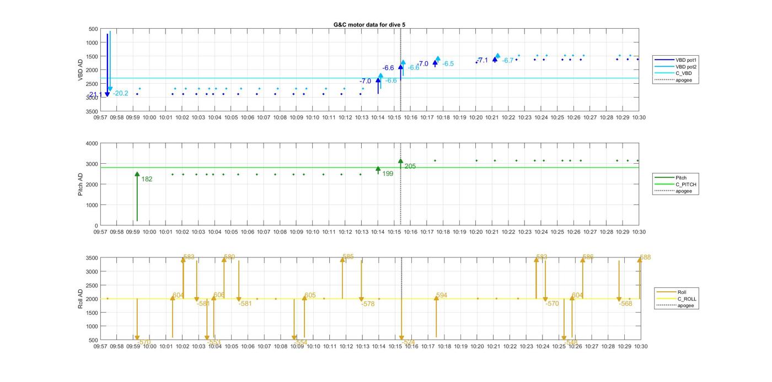Click the -548 roll data label
The image size is (772, 382).
coord(570,342)
